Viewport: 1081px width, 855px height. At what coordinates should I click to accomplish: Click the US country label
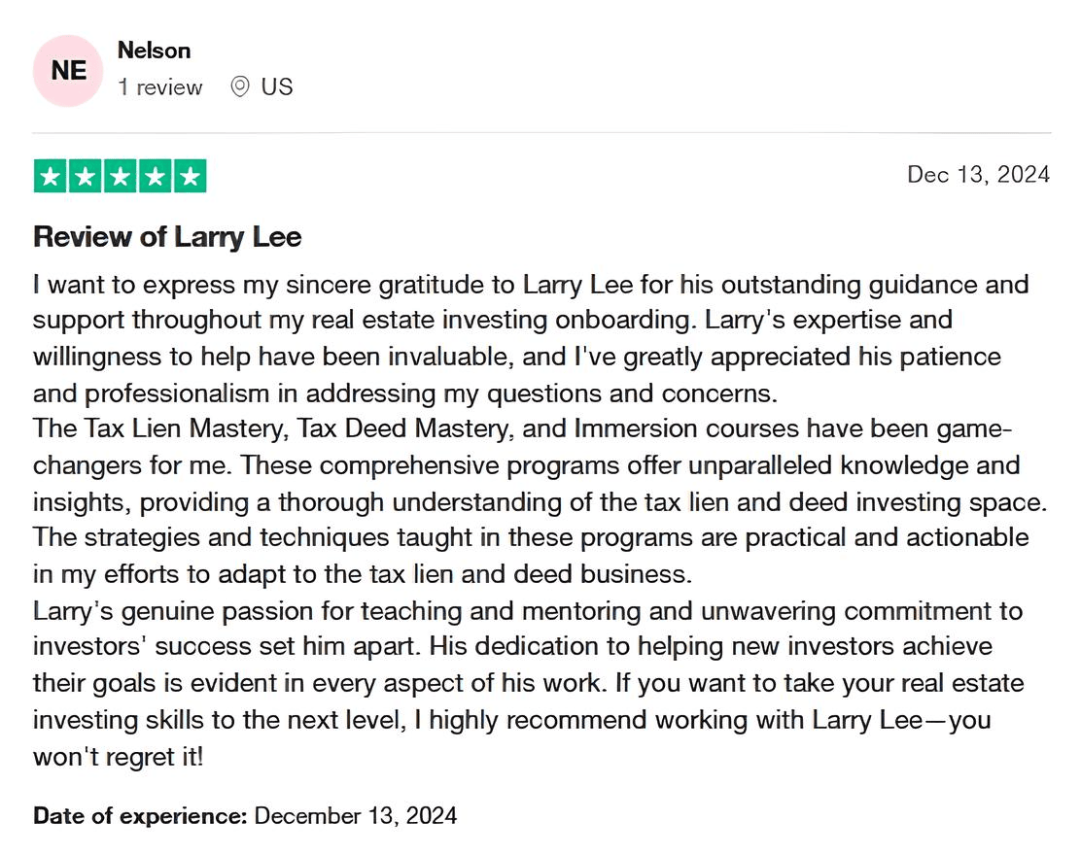click(x=277, y=87)
